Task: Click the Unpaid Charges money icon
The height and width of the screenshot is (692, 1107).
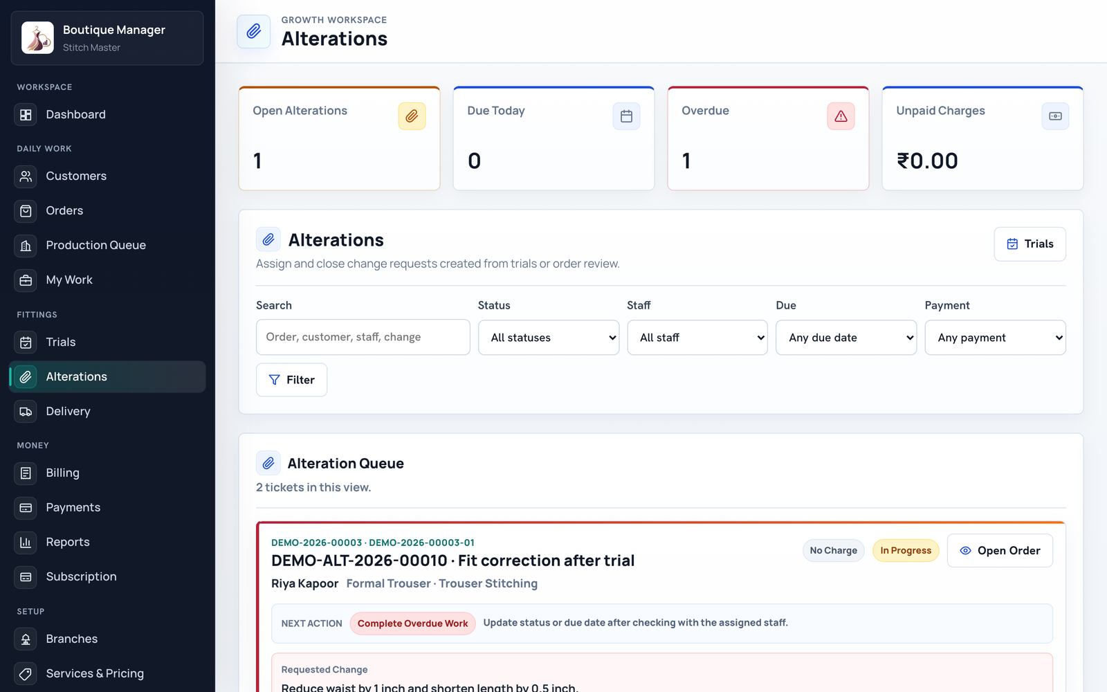Action: coord(1055,116)
